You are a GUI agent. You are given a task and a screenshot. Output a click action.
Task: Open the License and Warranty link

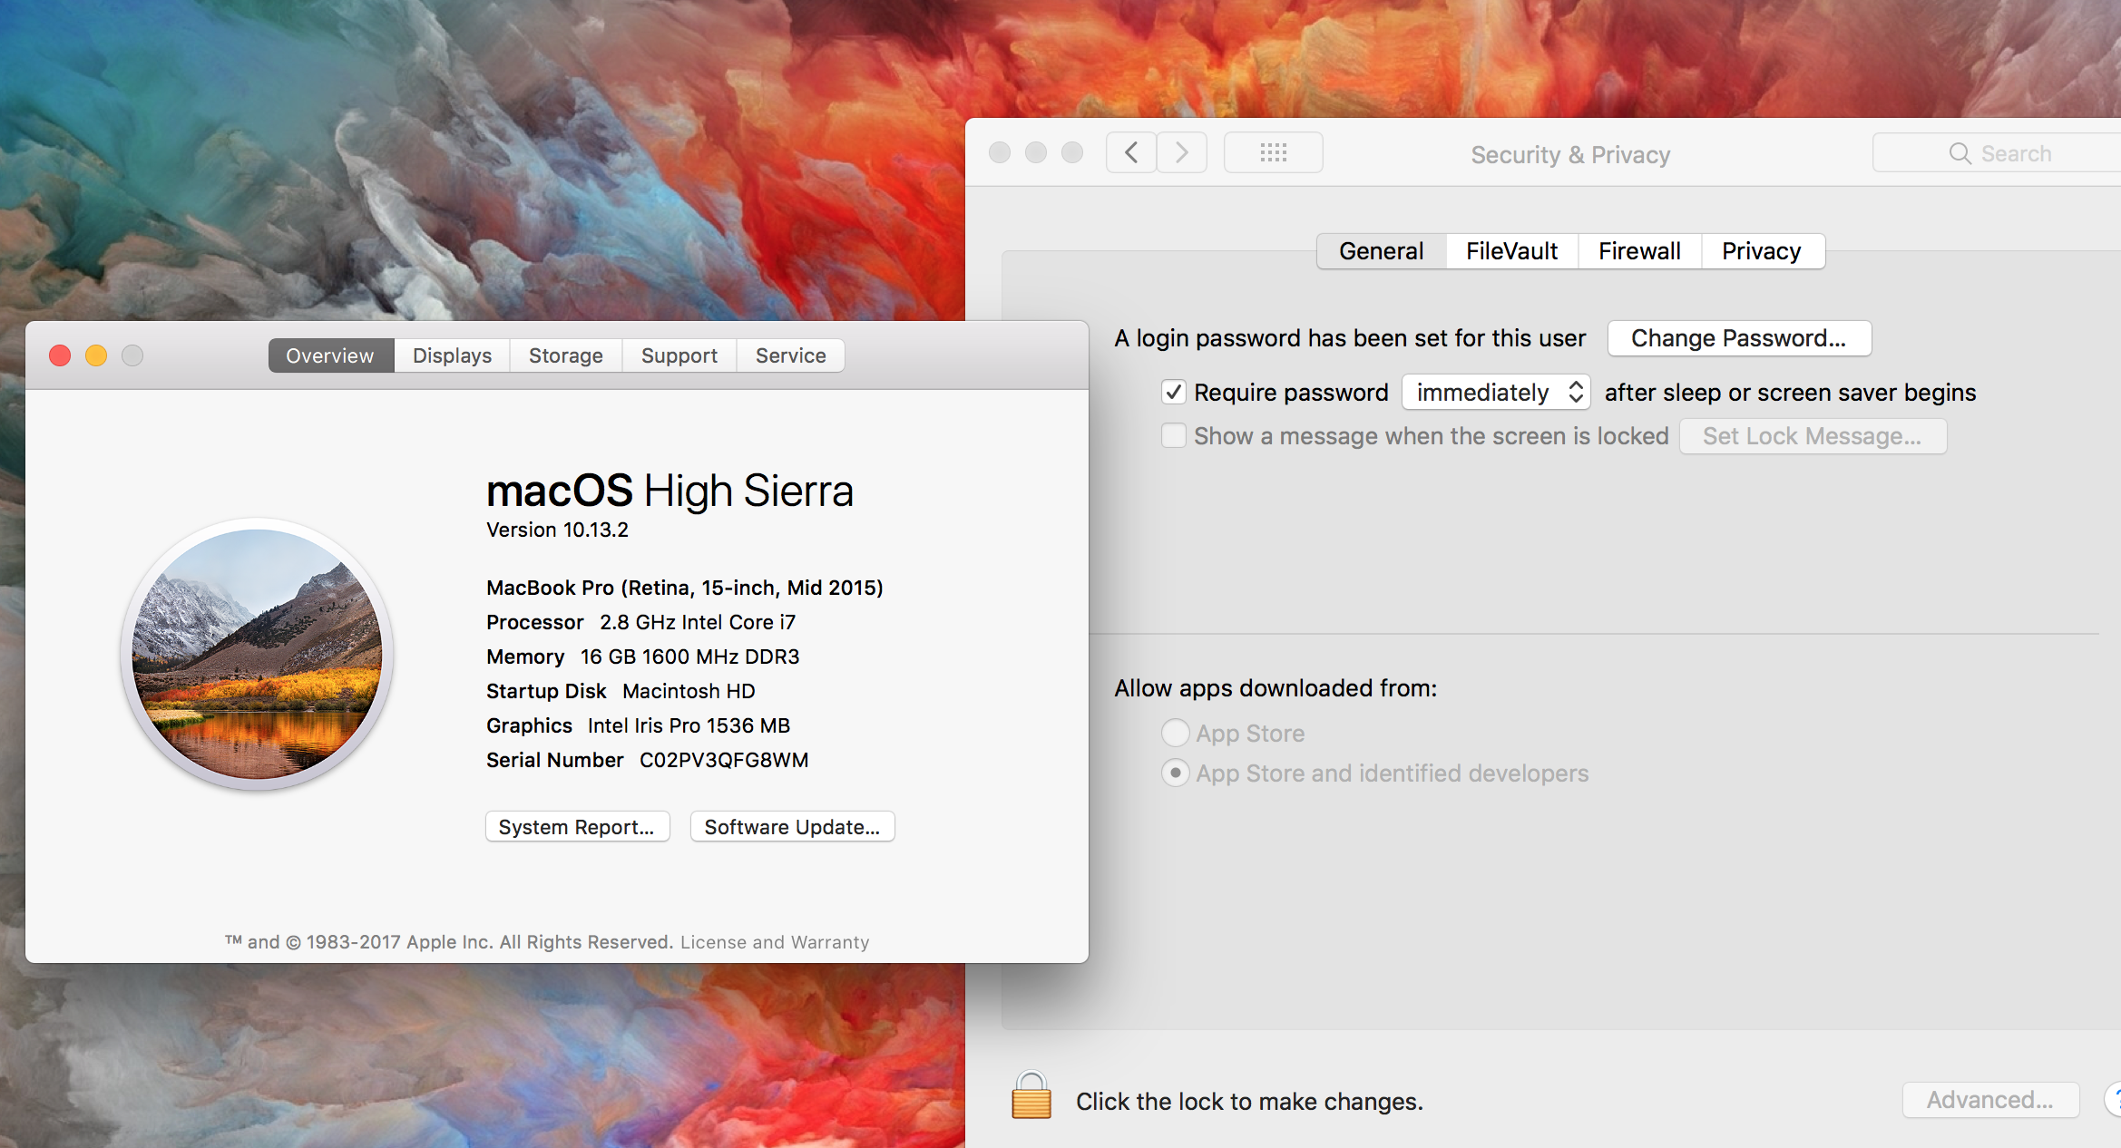(775, 942)
